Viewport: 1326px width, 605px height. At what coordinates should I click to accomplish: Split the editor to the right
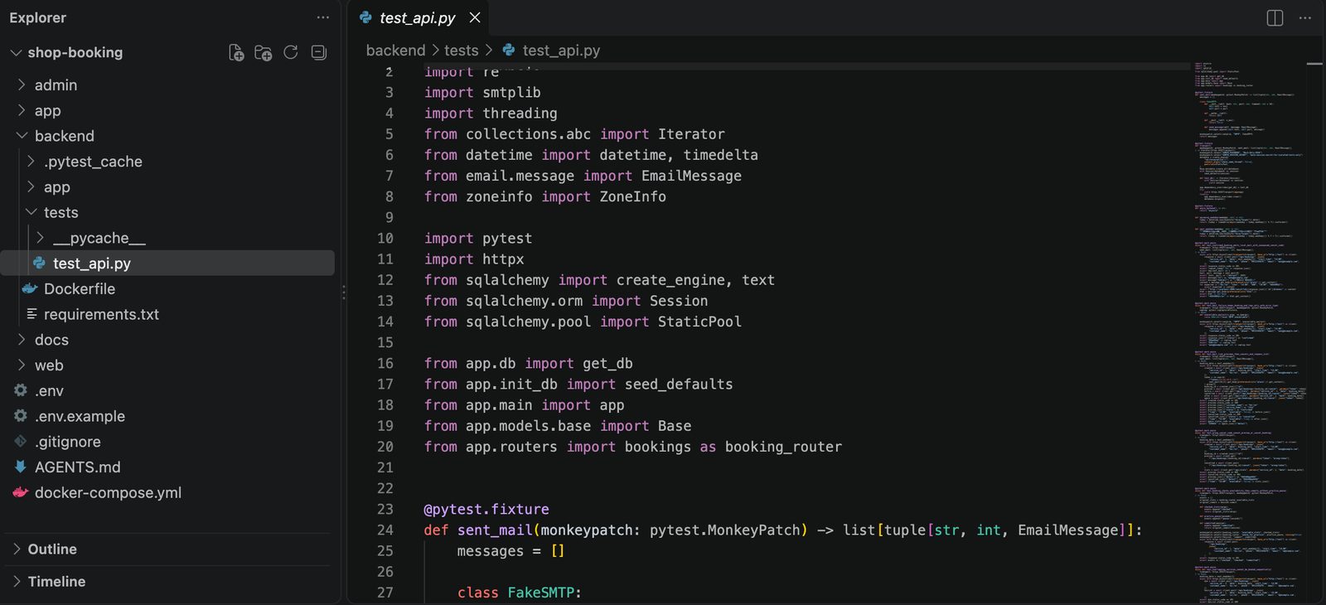pos(1275,17)
